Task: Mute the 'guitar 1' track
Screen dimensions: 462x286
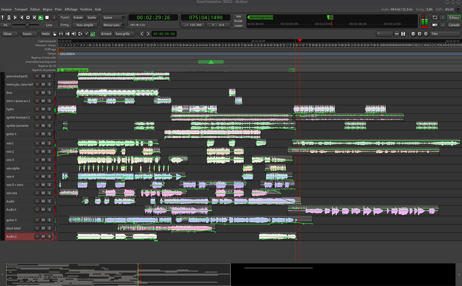Action: coord(43,134)
